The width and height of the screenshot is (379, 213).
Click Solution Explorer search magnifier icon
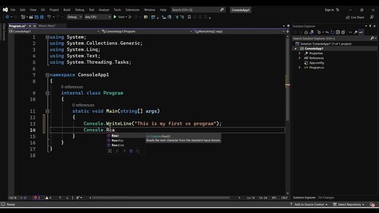(x=372, y=38)
